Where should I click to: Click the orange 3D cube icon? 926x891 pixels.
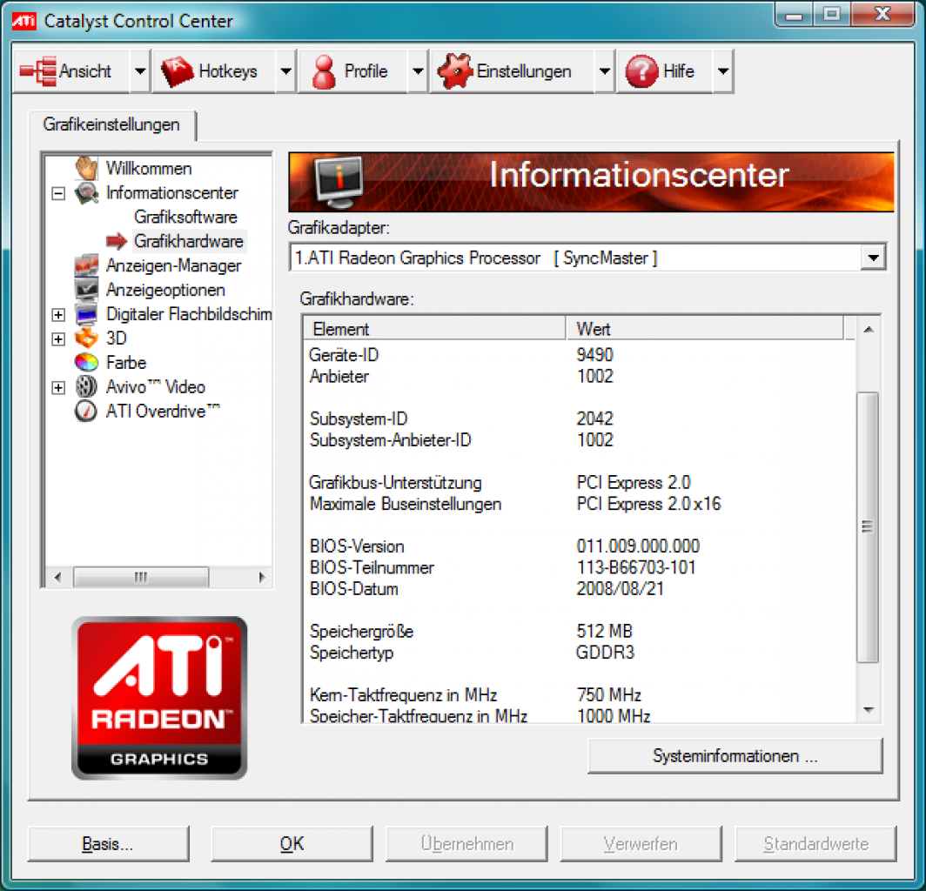pyautogui.click(x=86, y=338)
